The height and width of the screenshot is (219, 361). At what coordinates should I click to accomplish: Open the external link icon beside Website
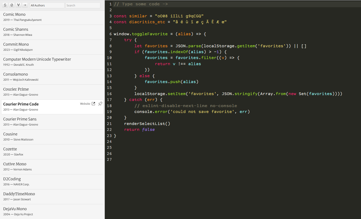tap(93, 104)
